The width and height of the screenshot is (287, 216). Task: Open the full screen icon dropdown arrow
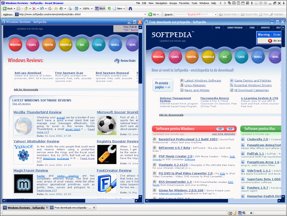click(80, 9)
